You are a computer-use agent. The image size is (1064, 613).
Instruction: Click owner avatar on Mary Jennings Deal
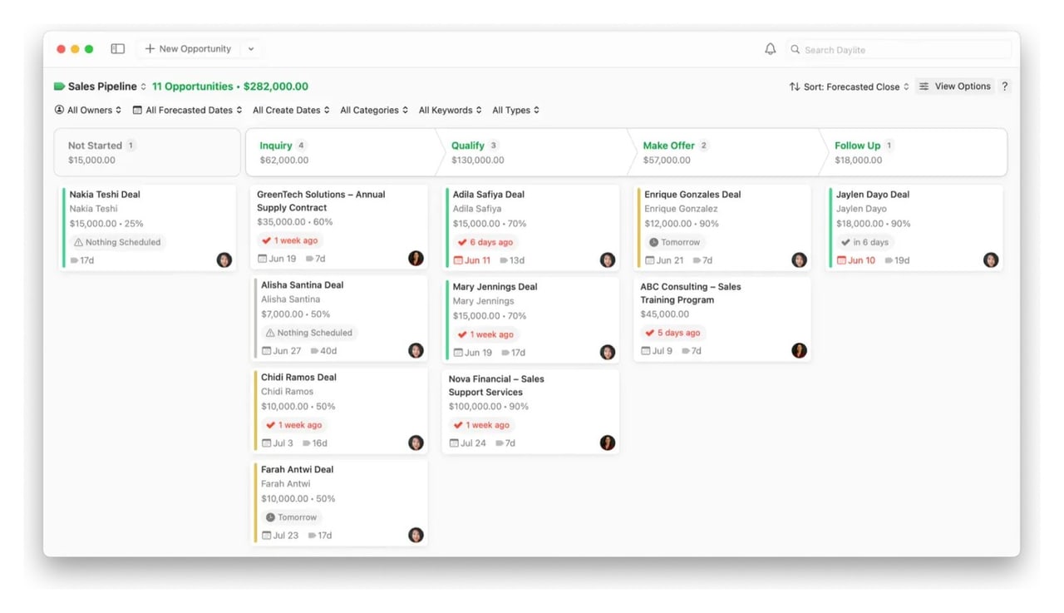608,353
